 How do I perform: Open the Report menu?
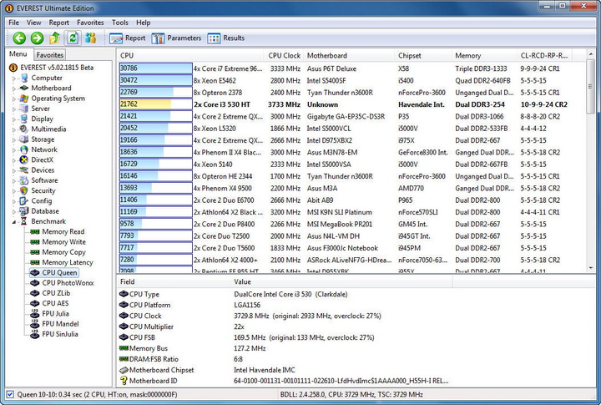coord(58,23)
